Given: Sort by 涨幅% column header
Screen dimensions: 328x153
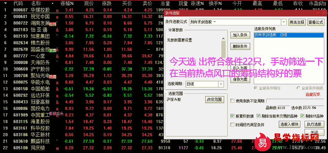Looking at the screenshot, I should tap(67, 3).
